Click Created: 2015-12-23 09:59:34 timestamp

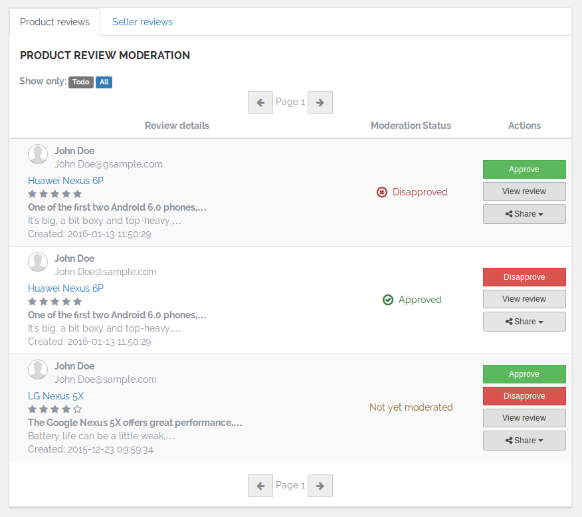tap(90, 449)
